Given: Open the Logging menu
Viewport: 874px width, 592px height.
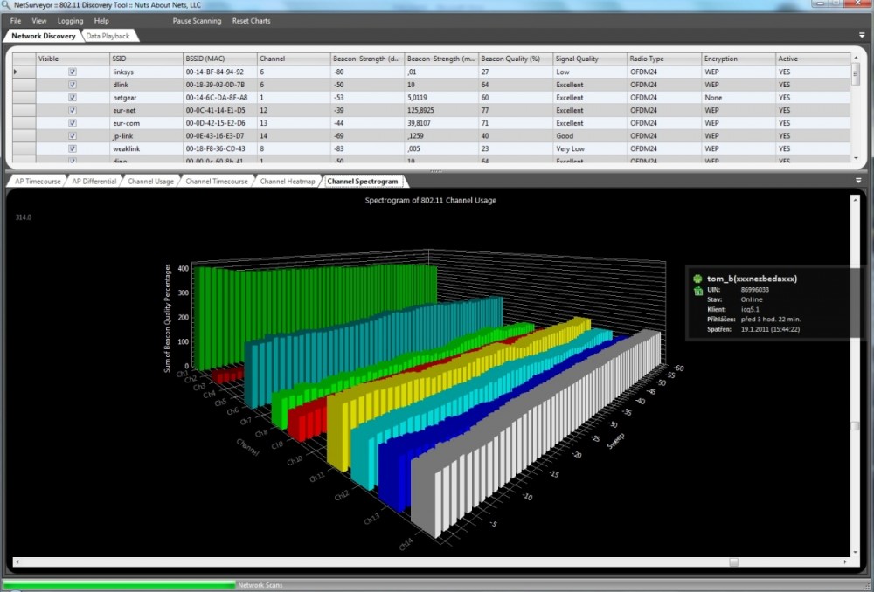Looking at the screenshot, I should click(70, 21).
